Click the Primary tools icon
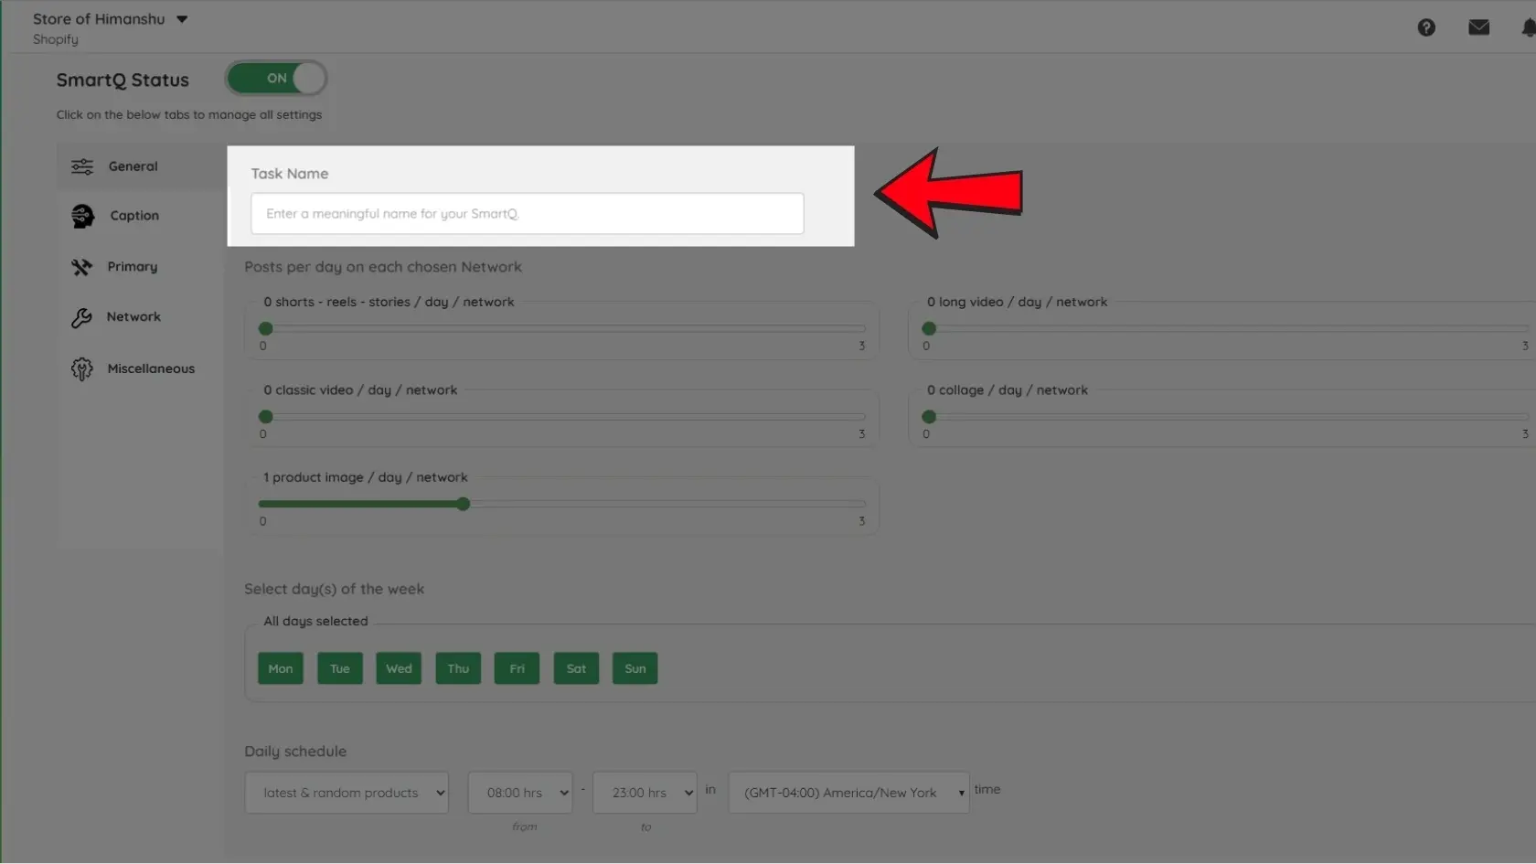 81,267
